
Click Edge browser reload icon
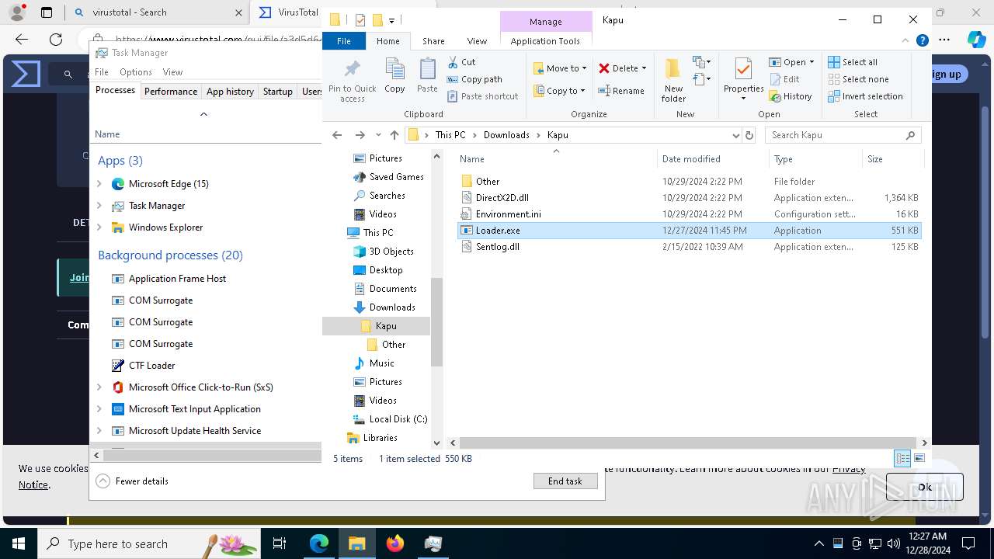click(x=56, y=39)
